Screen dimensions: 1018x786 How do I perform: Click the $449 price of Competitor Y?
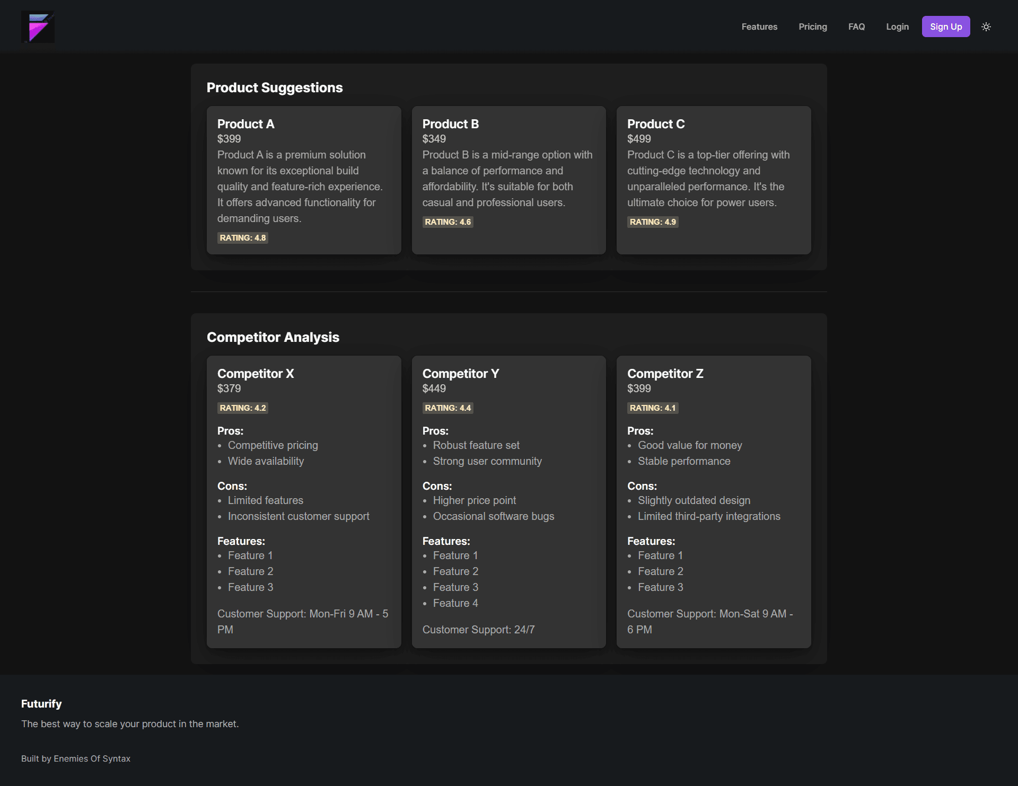434,388
